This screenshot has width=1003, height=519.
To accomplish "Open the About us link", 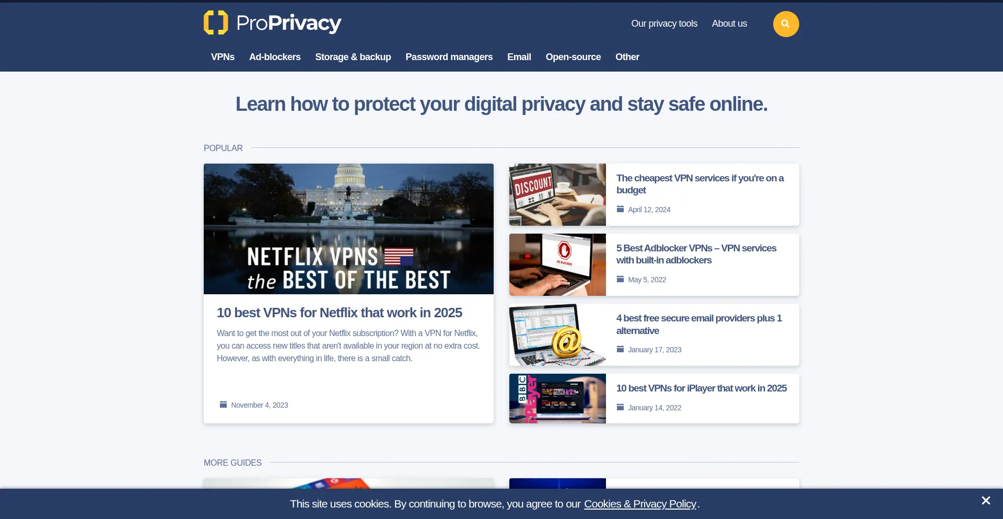I will point(729,24).
